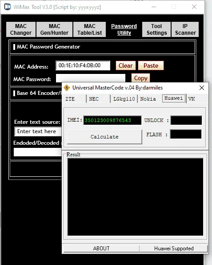This screenshot has height=265, width=212.
Task: Minimize the WiMax Tool window
Action: point(154,7)
